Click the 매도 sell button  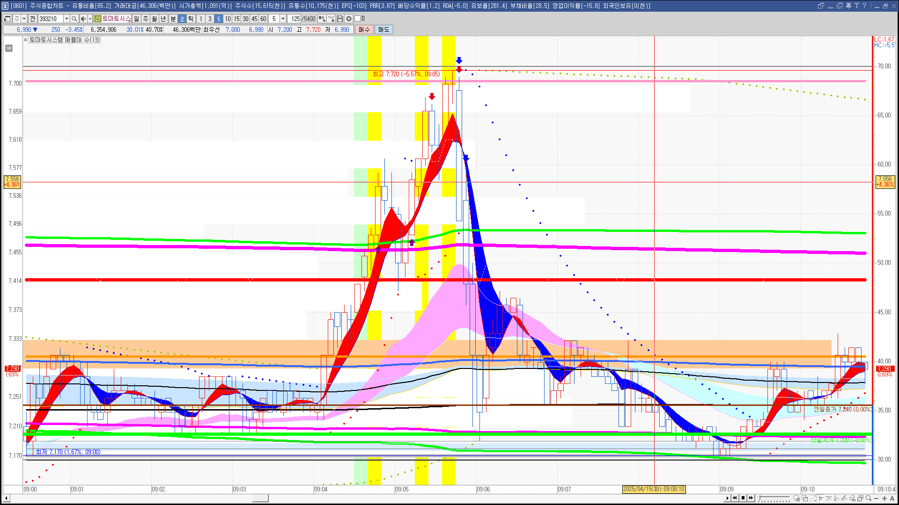pos(383,29)
